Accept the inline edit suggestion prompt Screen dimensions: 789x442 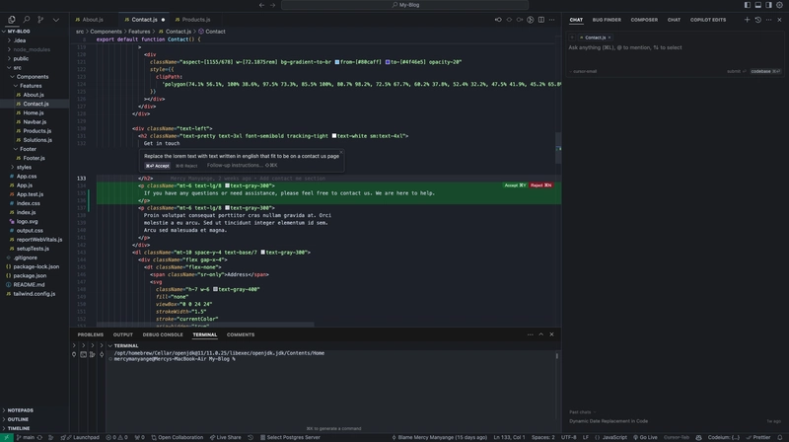pyautogui.click(x=157, y=166)
